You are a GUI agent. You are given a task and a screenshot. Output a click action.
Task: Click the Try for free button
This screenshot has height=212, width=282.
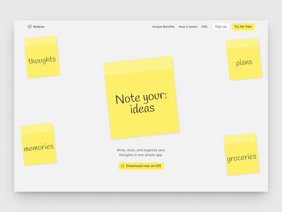click(x=243, y=27)
